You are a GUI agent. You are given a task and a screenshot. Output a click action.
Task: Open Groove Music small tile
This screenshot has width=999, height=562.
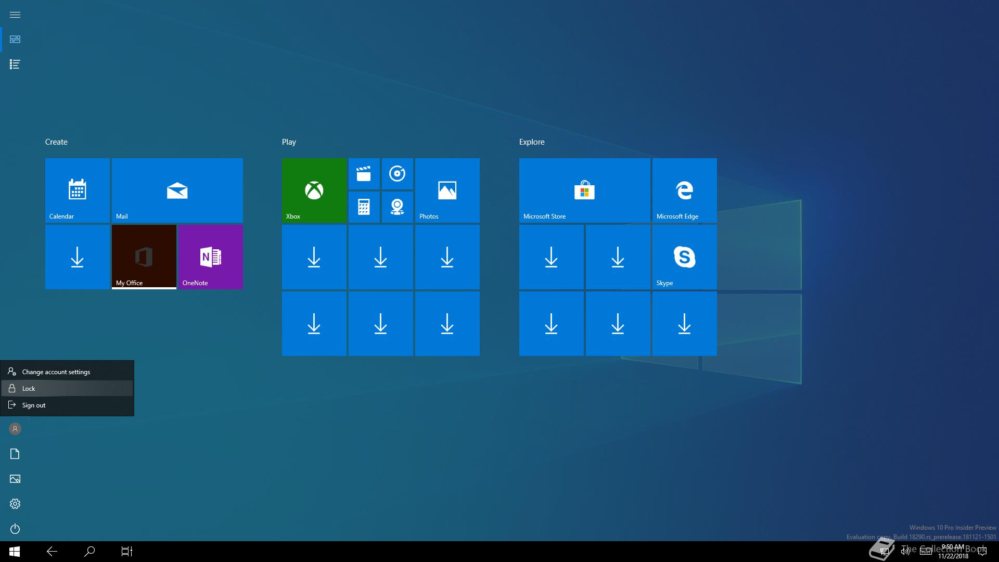click(398, 174)
